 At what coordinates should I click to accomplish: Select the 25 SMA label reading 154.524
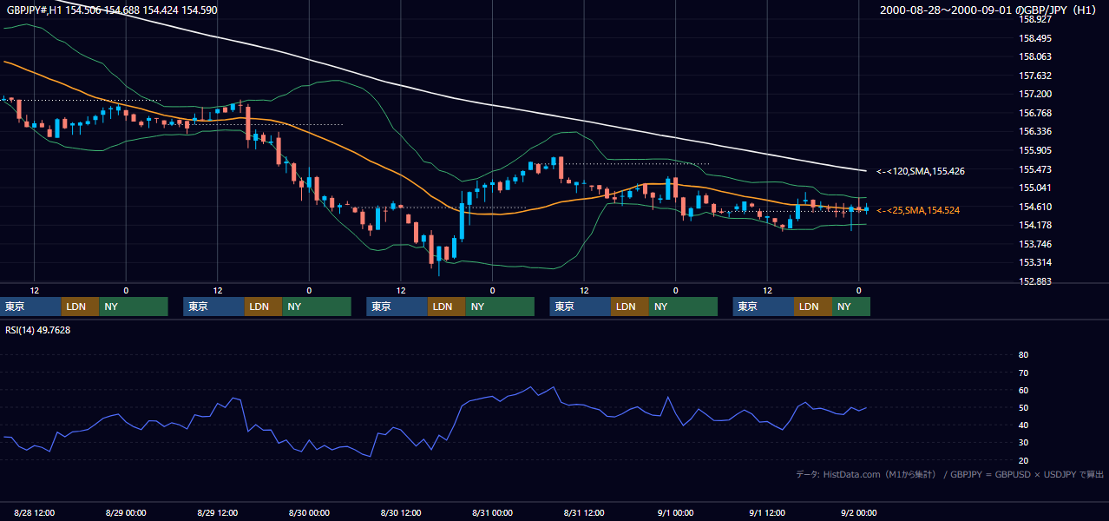click(918, 210)
